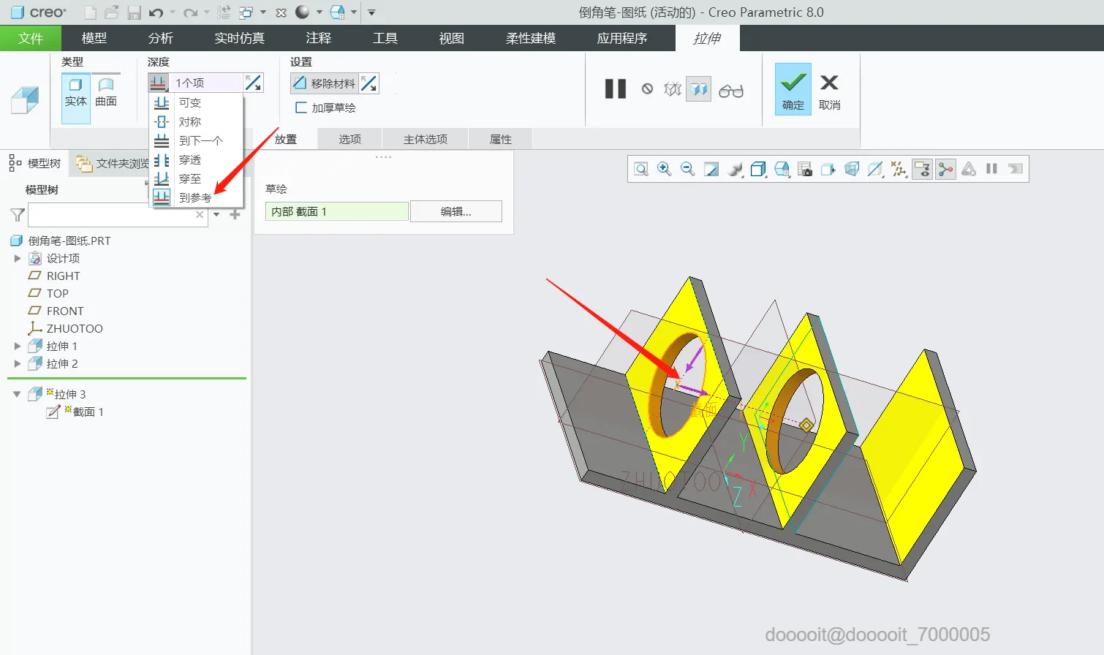This screenshot has width=1104, height=655.
Task: Click the Regenerate model icon
Action: point(224,12)
